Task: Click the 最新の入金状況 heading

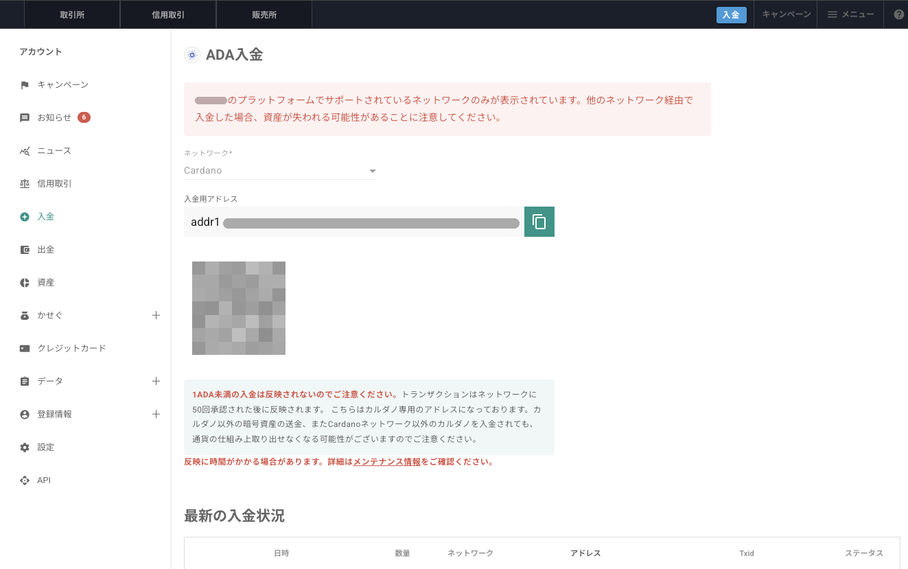Action: point(234,516)
